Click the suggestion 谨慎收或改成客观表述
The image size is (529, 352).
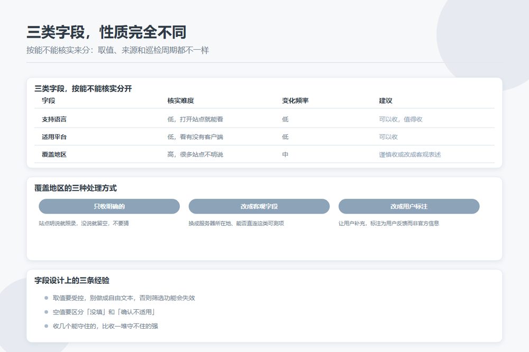(x=410, y=154)
